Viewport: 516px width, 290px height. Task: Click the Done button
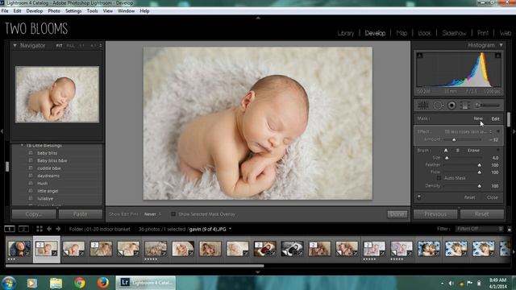pos(397,214)
